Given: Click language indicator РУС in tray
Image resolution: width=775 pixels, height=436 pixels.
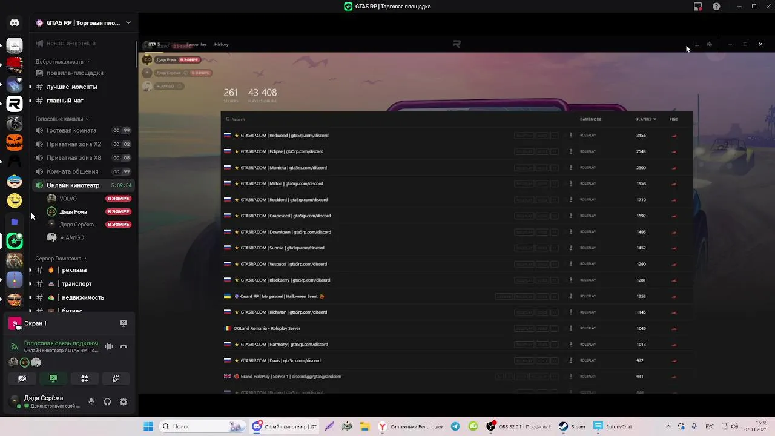Looking at the screenshot, I should (710, 426).
